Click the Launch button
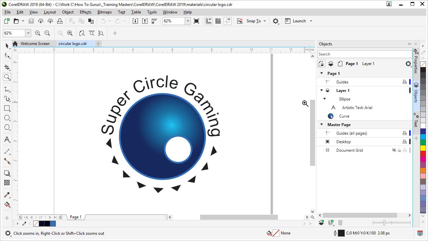 (x=299, y=21)
